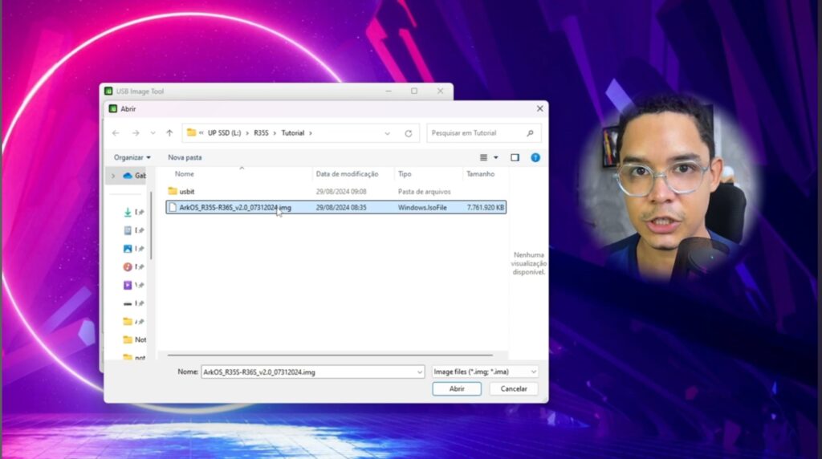Open Pictures quick access icon in sidebar

click(x=128, y=249)
